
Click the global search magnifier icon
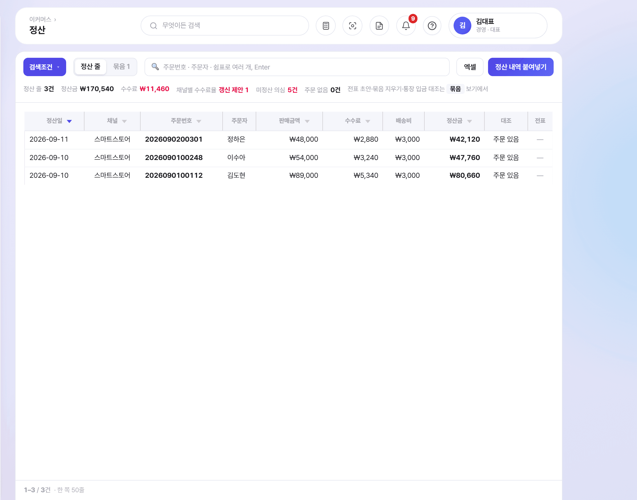point(153,26)
